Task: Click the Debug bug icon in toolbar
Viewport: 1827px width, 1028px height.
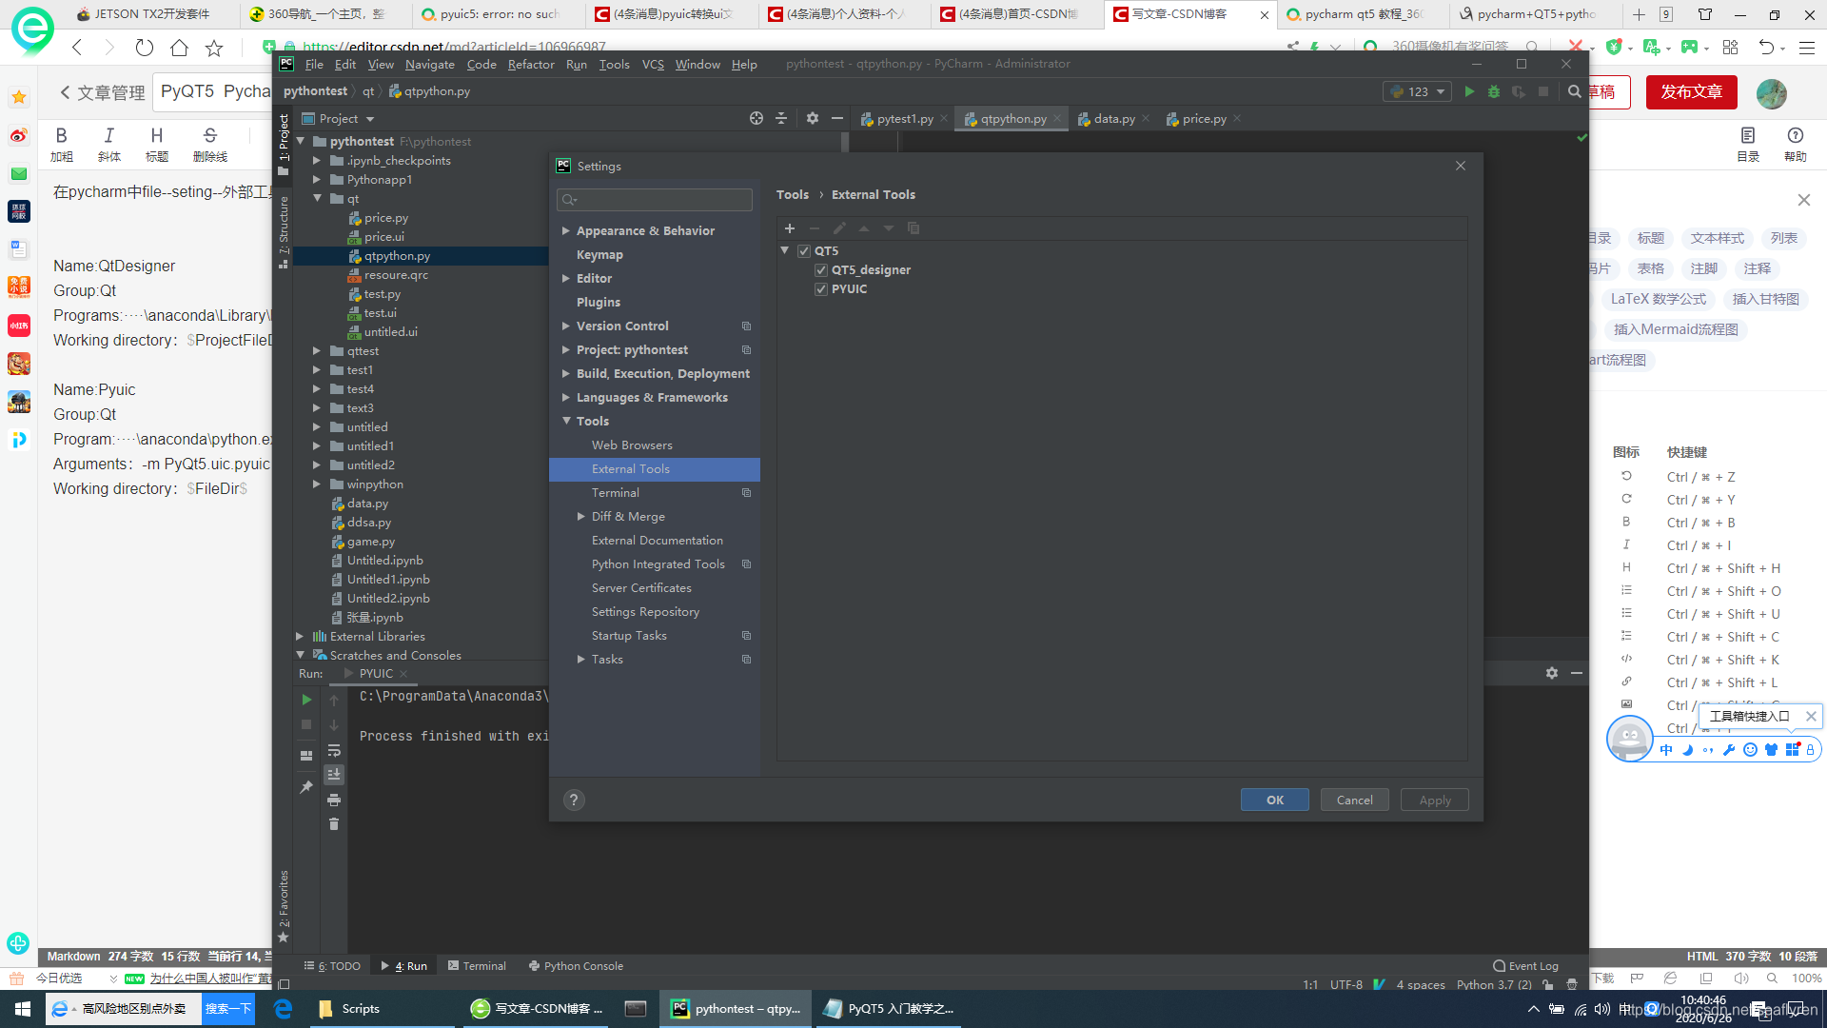Action: click(x=1494, y=91)
